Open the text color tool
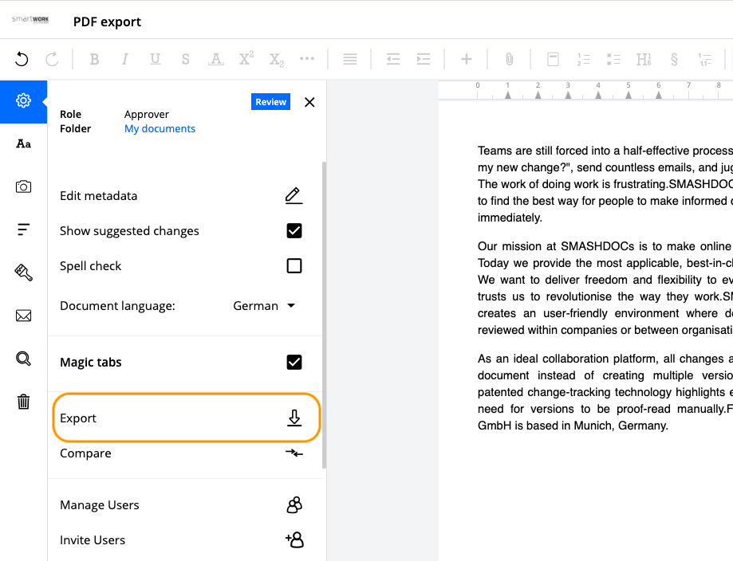 pyautogui.click(x=215, y=59)
